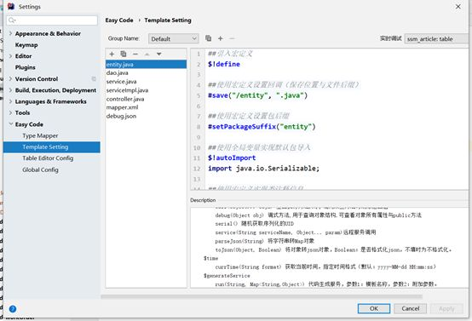Close the Settings dialog
Screen dimensions: 472x321
pos(458,6)
